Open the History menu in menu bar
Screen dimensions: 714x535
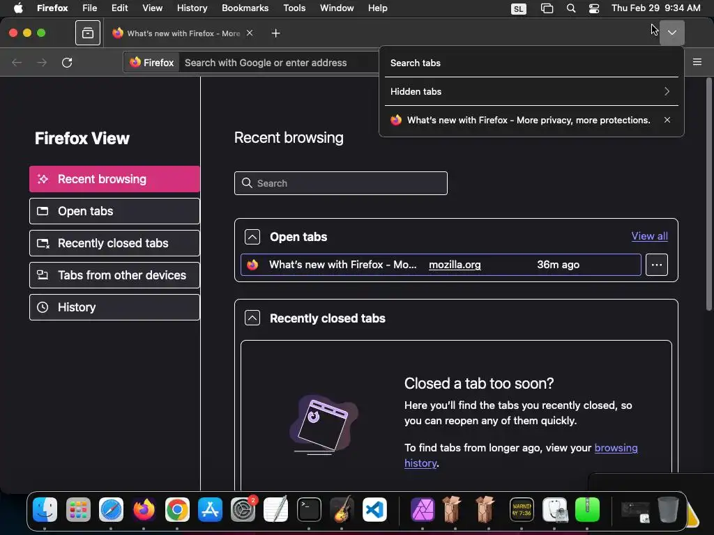(x=192, y=8)
